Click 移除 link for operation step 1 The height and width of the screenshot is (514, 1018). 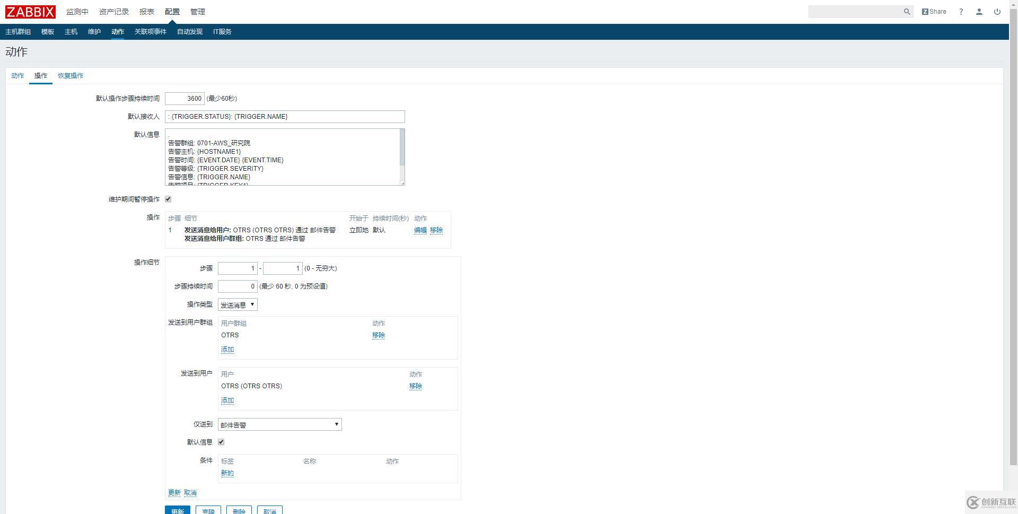(436, 230)
